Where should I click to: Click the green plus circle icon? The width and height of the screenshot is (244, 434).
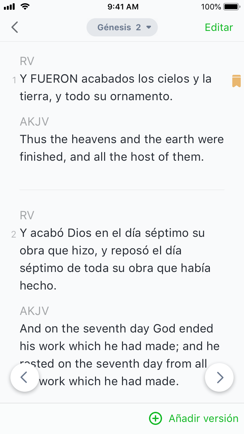(155, 418)
